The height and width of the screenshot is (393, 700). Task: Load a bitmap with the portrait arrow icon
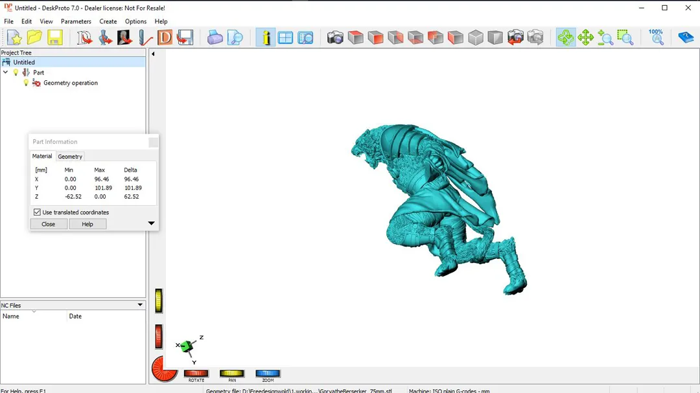124,38
